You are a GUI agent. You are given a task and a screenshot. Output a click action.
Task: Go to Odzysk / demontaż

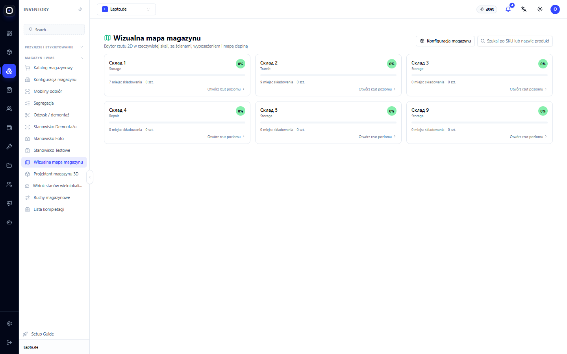[54, 115]
